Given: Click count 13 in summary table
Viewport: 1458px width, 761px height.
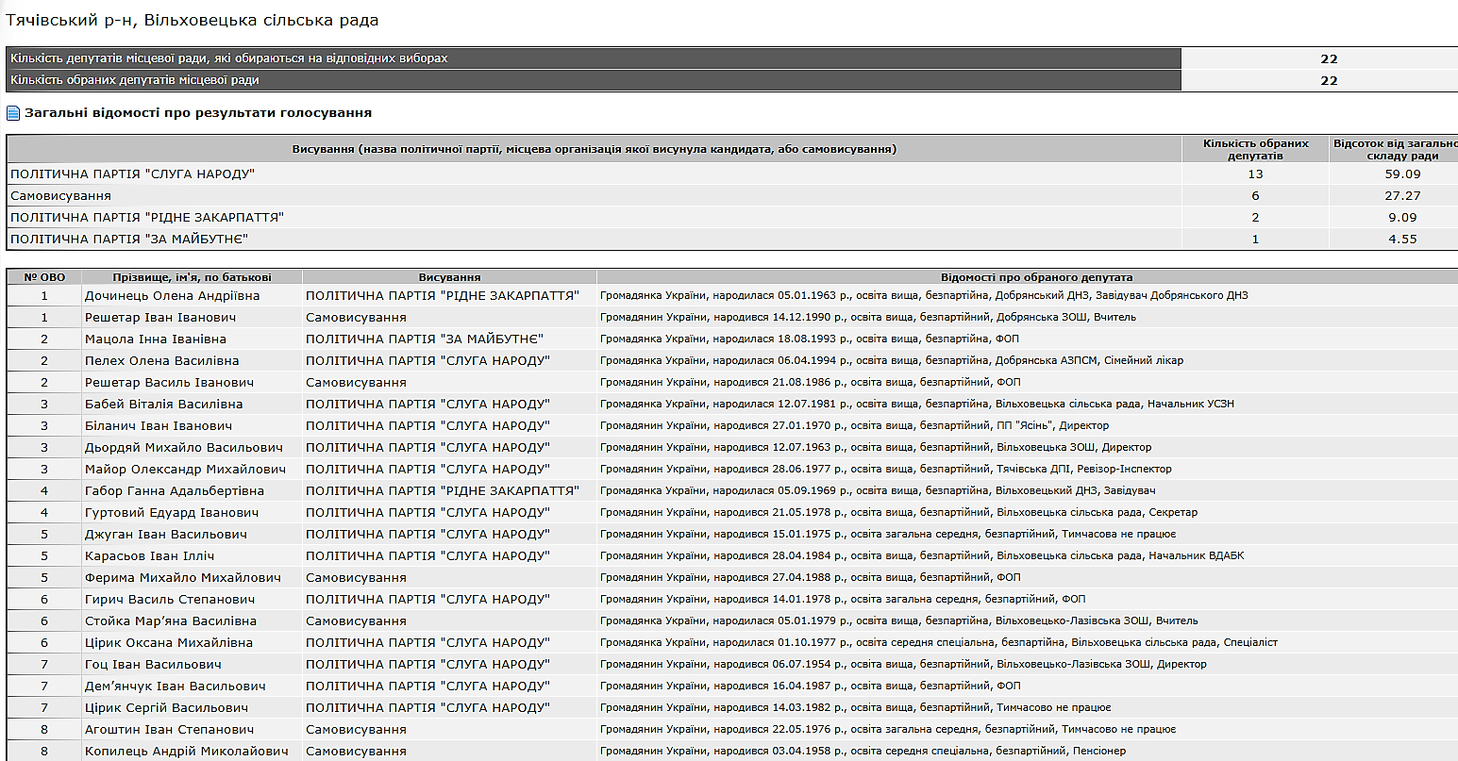Looking at the screenshot, I should [x=1255, y=174].
